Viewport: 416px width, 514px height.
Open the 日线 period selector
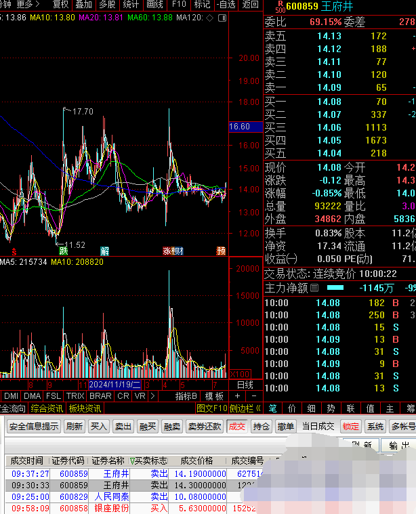tap(245, 385)
